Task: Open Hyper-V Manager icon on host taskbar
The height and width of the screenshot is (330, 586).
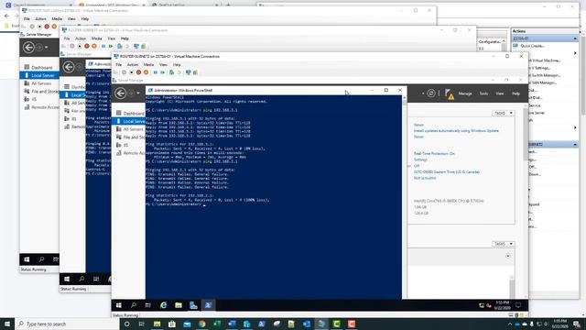Action: click(x=321, y=324)
